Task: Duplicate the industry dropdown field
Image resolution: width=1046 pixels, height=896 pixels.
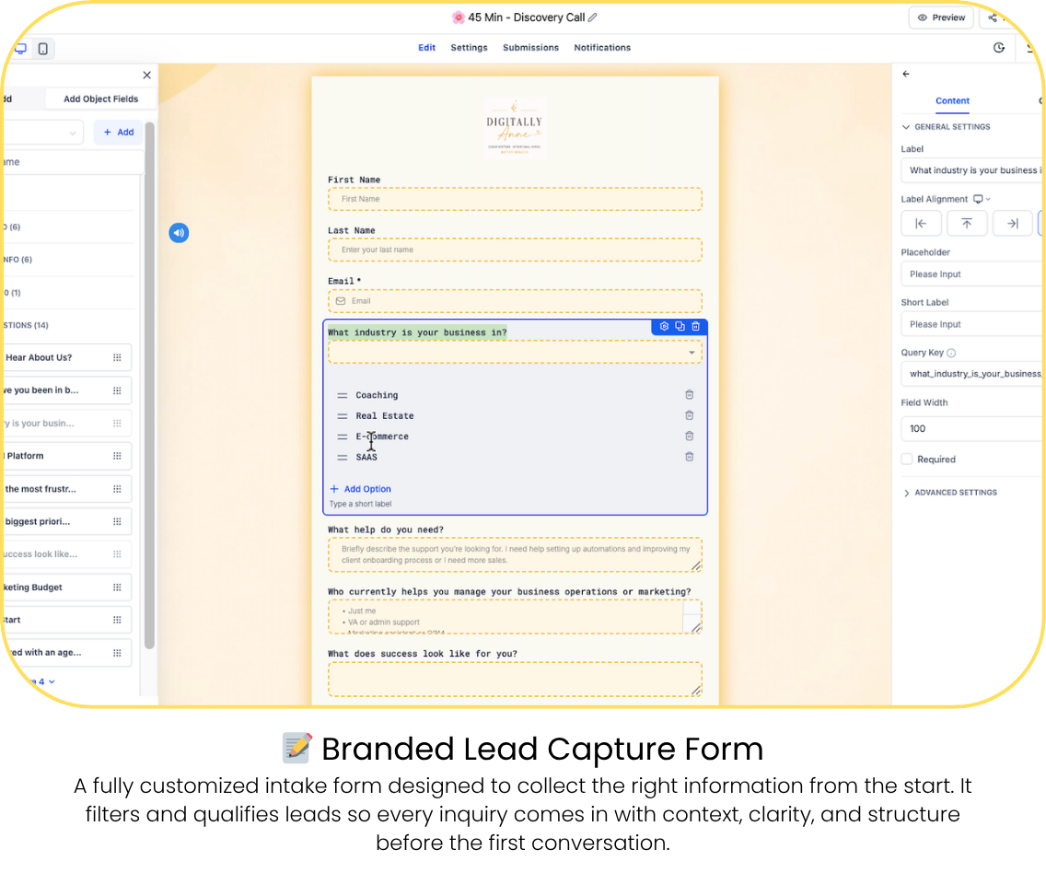Action: [x=680, y=326]
